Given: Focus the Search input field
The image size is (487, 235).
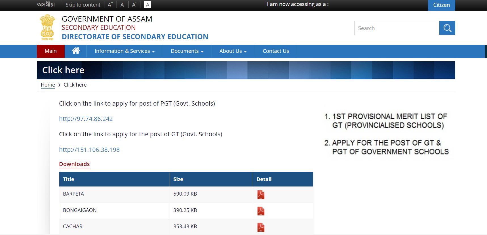Looking at the screenshot, I should [397, 28].
